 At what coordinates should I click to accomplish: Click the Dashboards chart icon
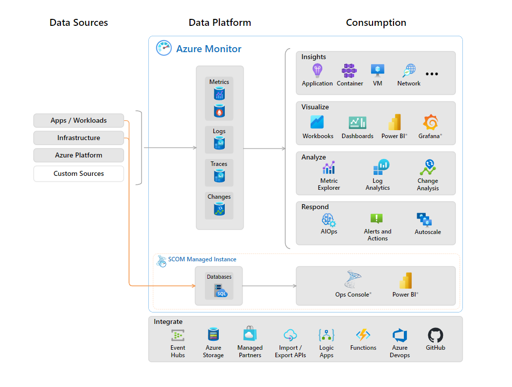click(x=357, y=123)
